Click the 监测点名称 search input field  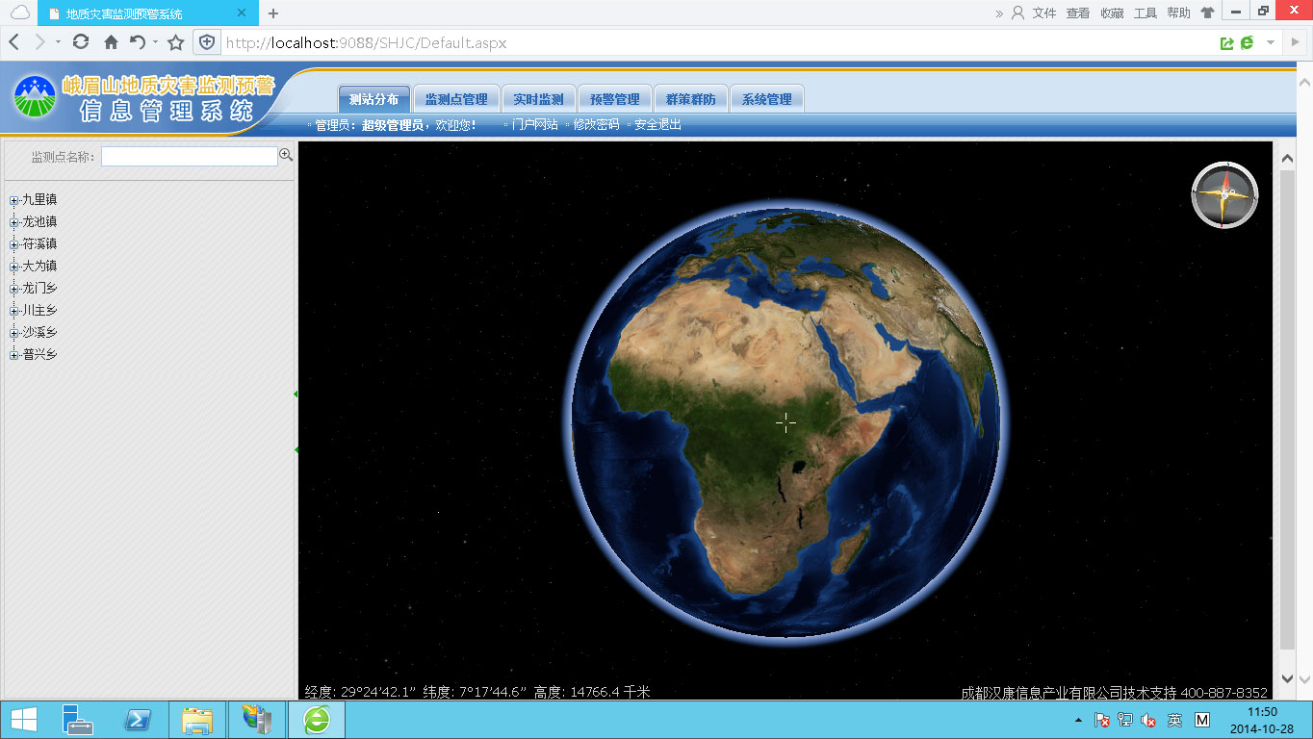[190, 156]
